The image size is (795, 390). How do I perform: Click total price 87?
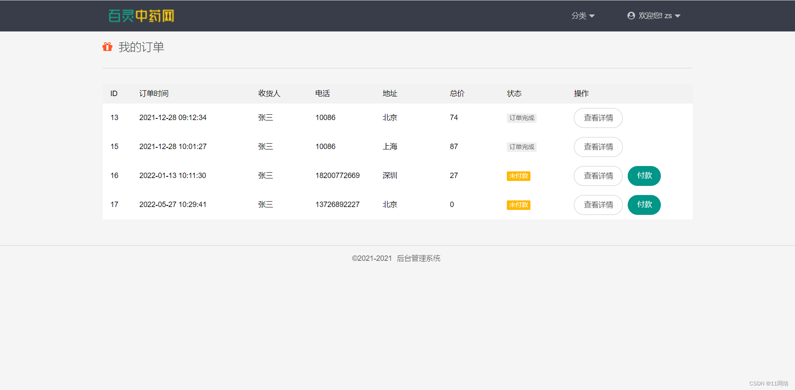point(454,147)
